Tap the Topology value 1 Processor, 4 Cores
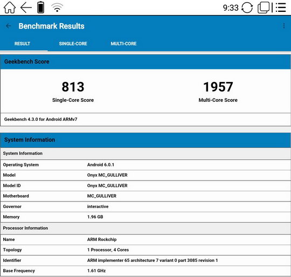Screen dimensions: 291x277 [108, 250]
